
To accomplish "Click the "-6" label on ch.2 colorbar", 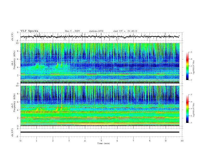I will pyautogui.click(x=191, y=116).
